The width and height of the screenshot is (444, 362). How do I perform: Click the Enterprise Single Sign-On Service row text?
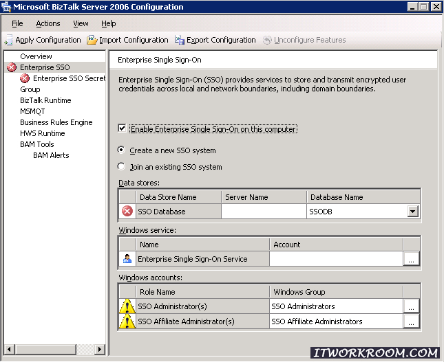(x=193, y=259)
